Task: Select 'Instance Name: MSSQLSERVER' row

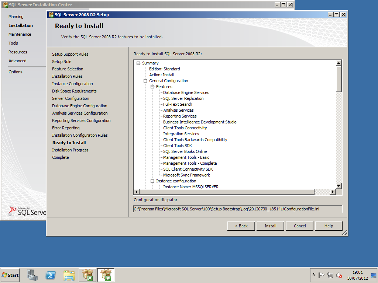Action: coord(191,187)
